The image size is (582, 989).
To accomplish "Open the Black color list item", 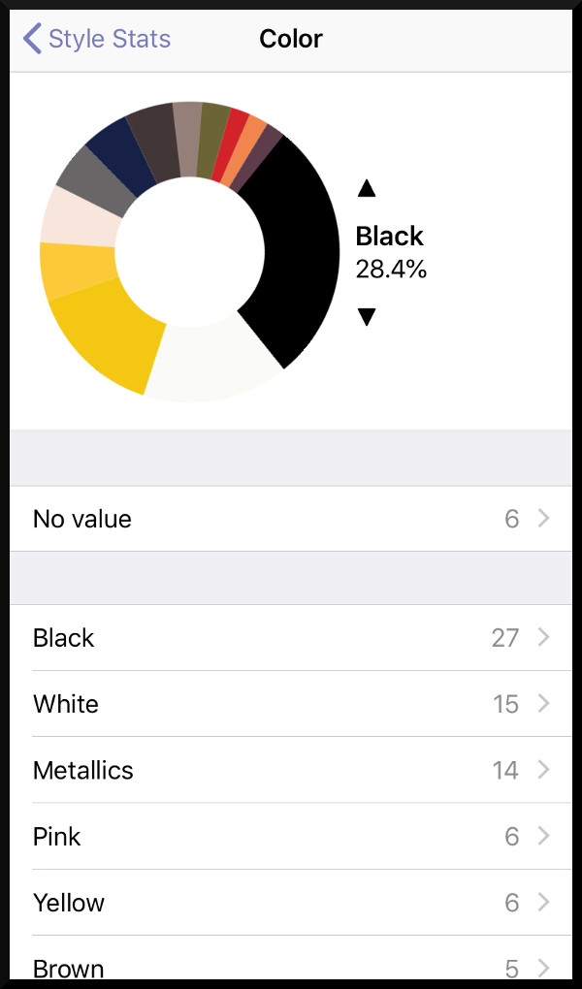I will [x=291, y=638].
